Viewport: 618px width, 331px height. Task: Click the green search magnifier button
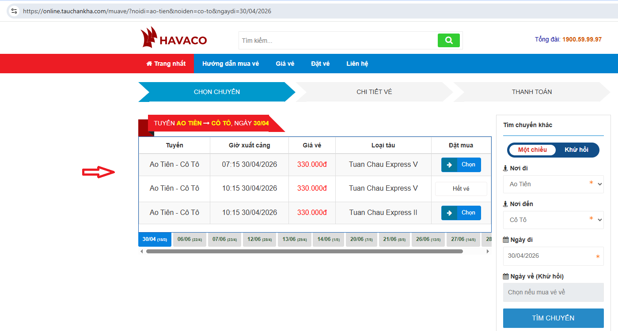point(448,41)
